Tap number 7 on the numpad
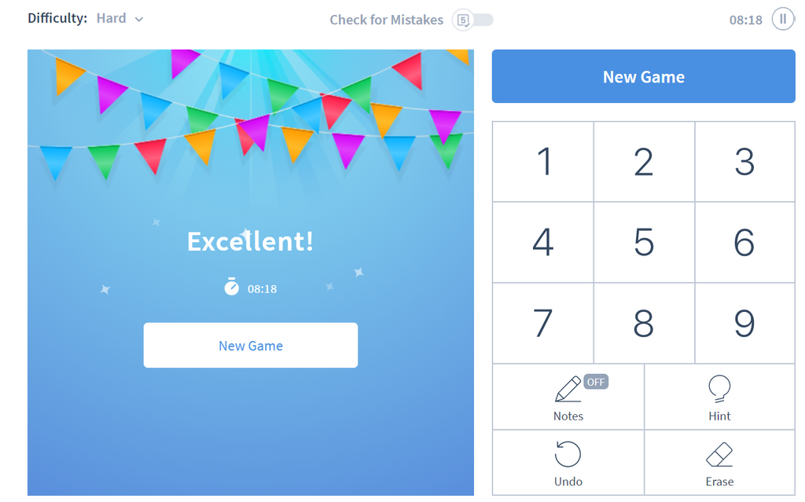The image size is (805, 502). pyautogui.click(x=542, y=323)
